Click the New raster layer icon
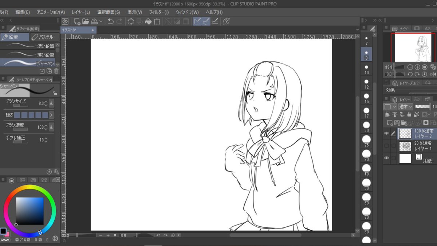Image resolution: width=437 pixels, height=246 pixels. [x=389, y=123]
